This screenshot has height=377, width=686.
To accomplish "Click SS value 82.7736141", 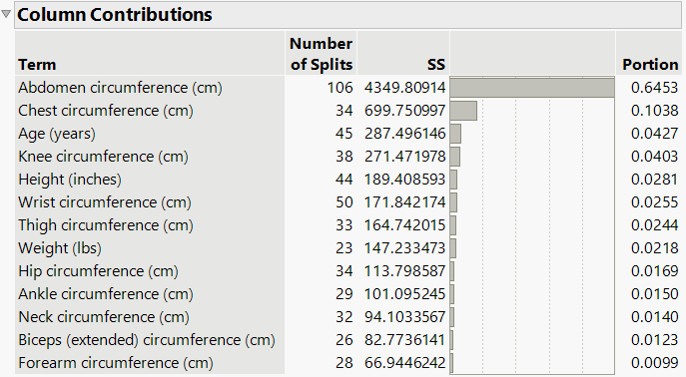I will pyautogui.click(x=404, y=340).
